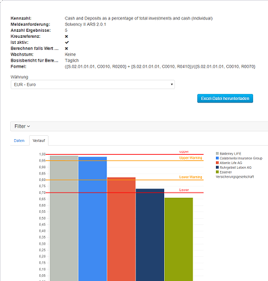Click the Baldeney LIFE legend label
268x281 pixels.
click(230, 153)
